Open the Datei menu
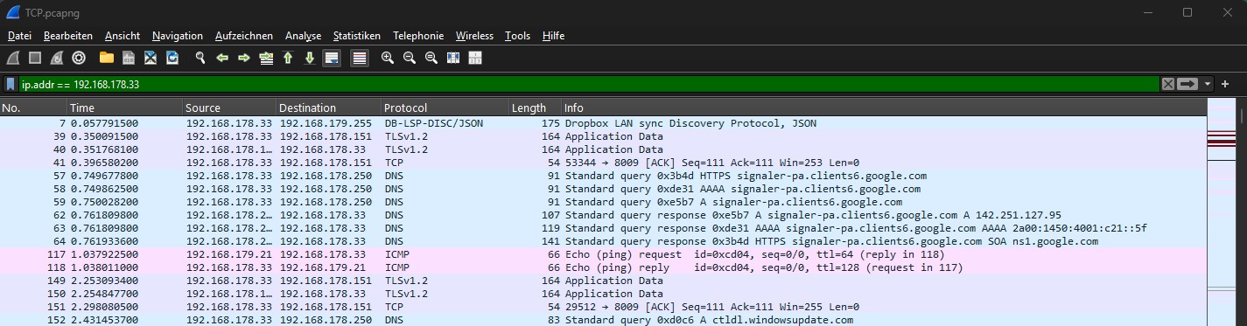 click(19, 36)
